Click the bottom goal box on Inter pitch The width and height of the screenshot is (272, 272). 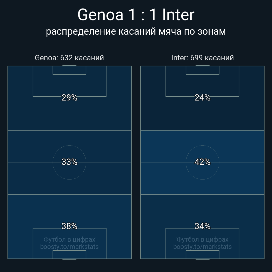coord(202,254)
